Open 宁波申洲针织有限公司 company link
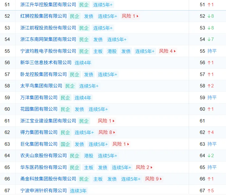226x195 pixels. pos(44,191)
